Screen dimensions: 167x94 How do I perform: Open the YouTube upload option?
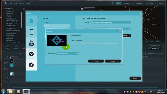pos(31,43)
